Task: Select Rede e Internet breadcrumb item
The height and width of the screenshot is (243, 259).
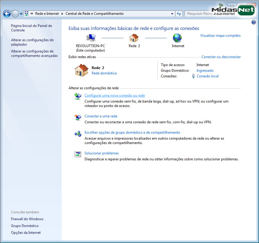Action: pyautogui.click(x=47, y=14)
